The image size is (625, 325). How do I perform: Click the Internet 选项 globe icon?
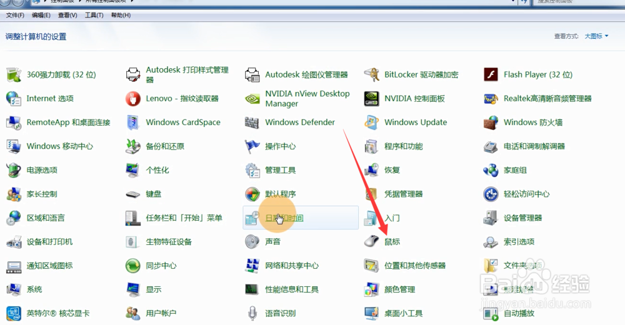[14, 99]
